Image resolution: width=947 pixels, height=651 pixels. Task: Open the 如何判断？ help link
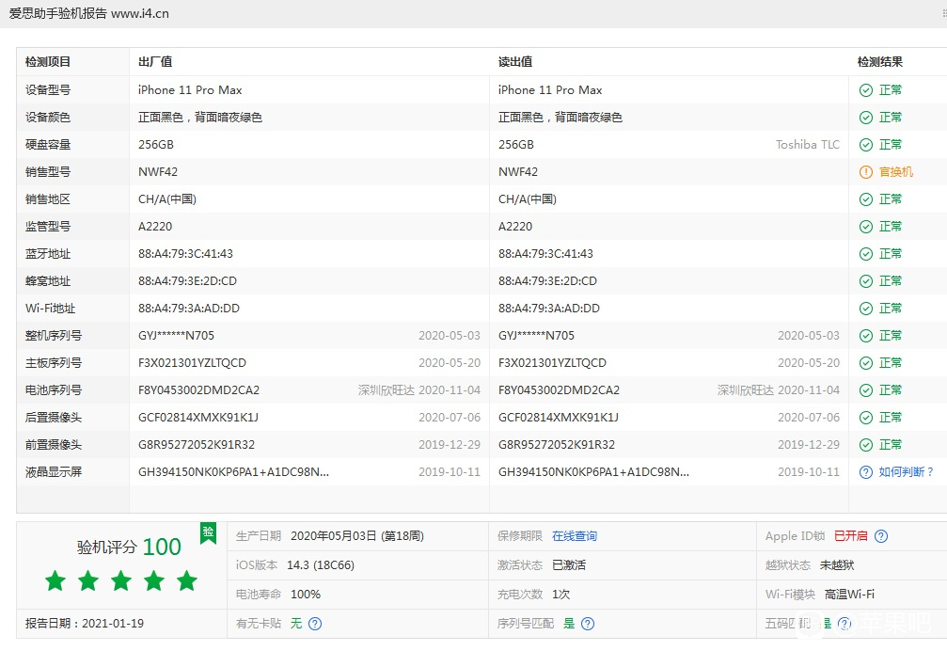tap(907, 472)
